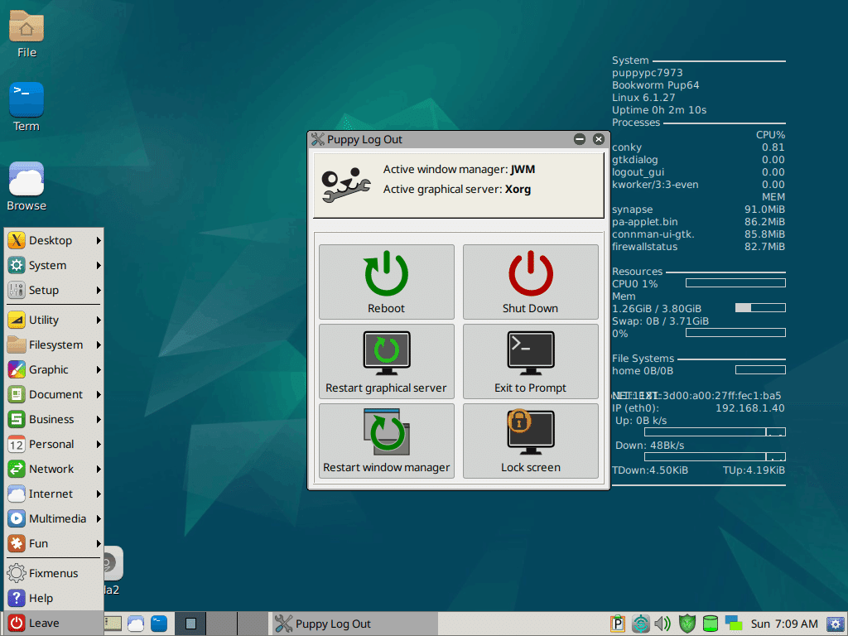
Task: Expand the Document submenu arrow
Action: (99, 394)
